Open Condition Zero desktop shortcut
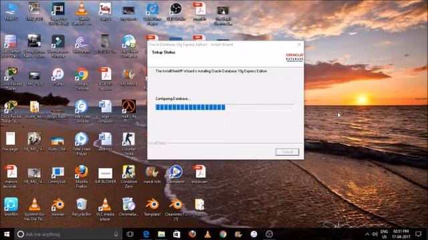 [x=129, y=176]
